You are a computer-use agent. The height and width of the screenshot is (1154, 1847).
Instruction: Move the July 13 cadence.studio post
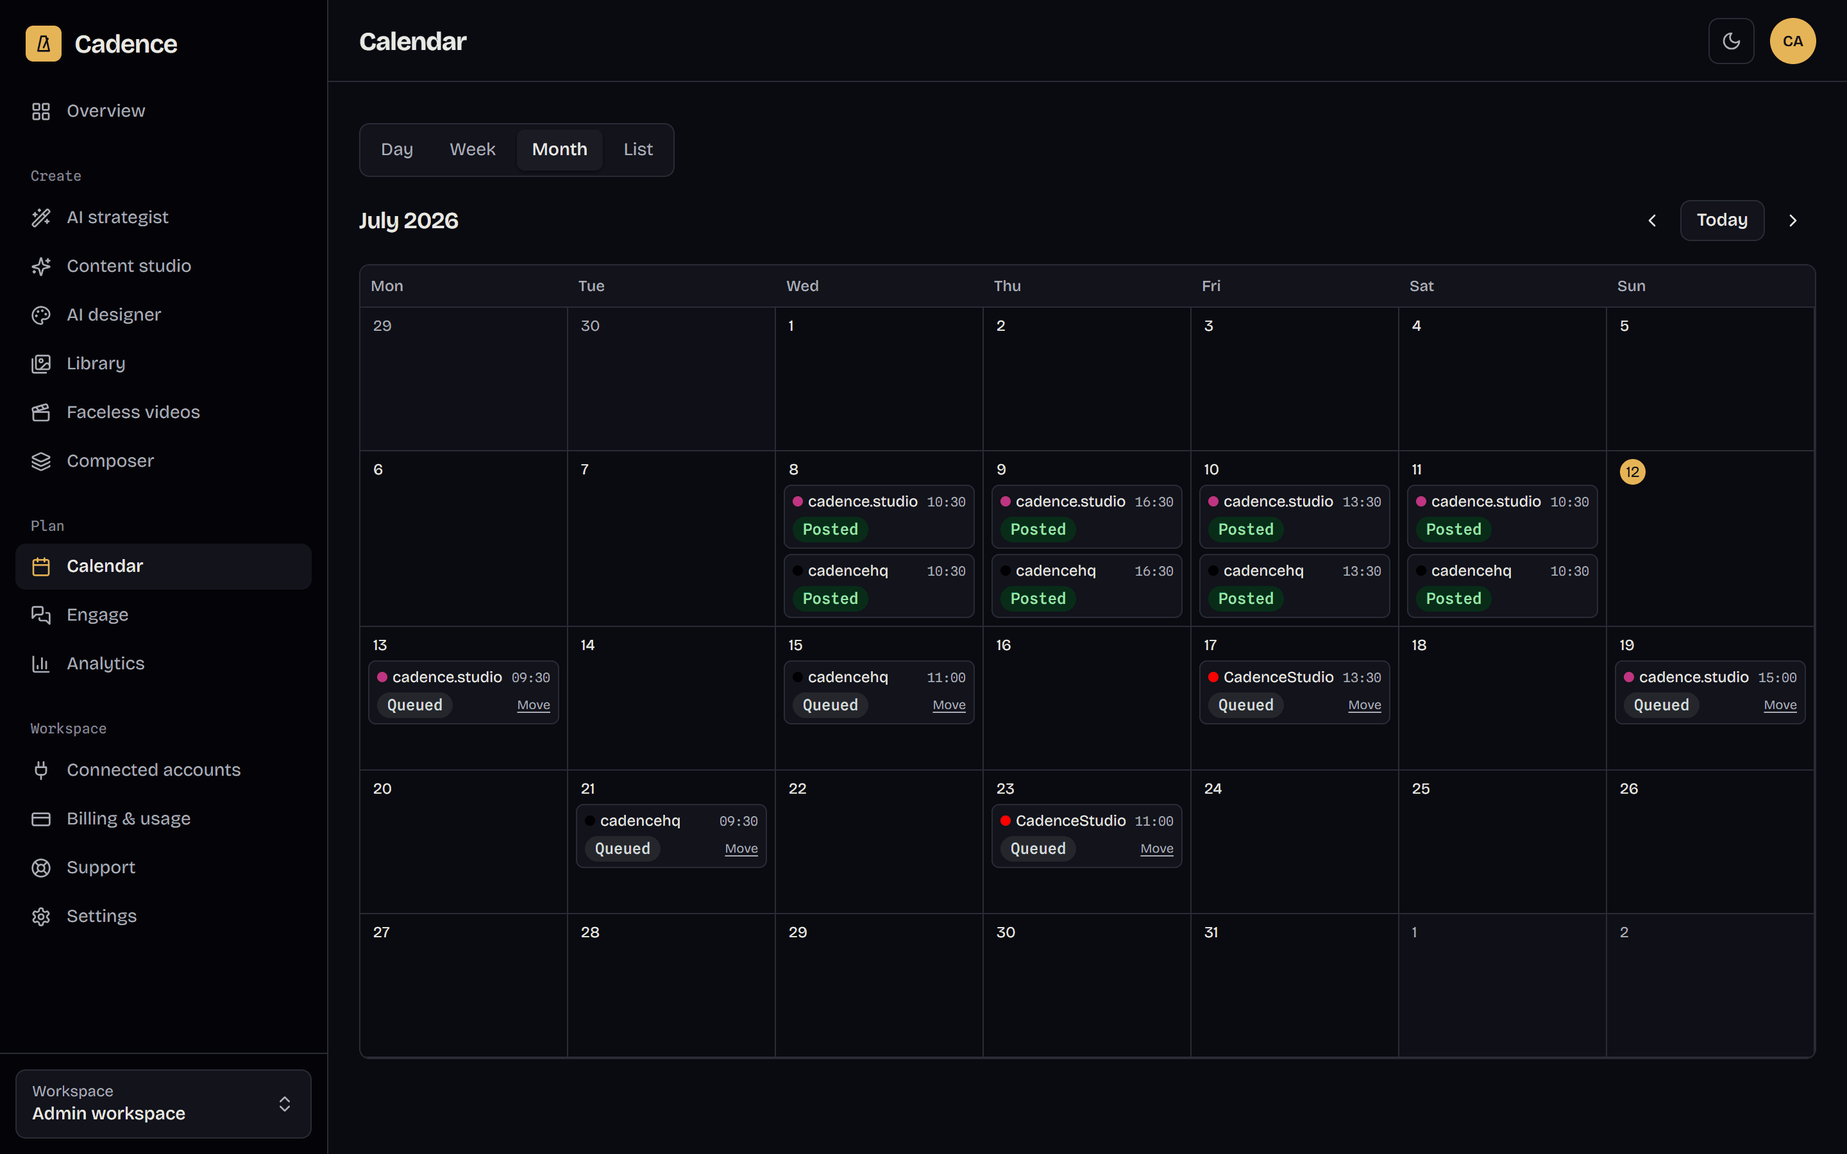(x=534, y=705)
